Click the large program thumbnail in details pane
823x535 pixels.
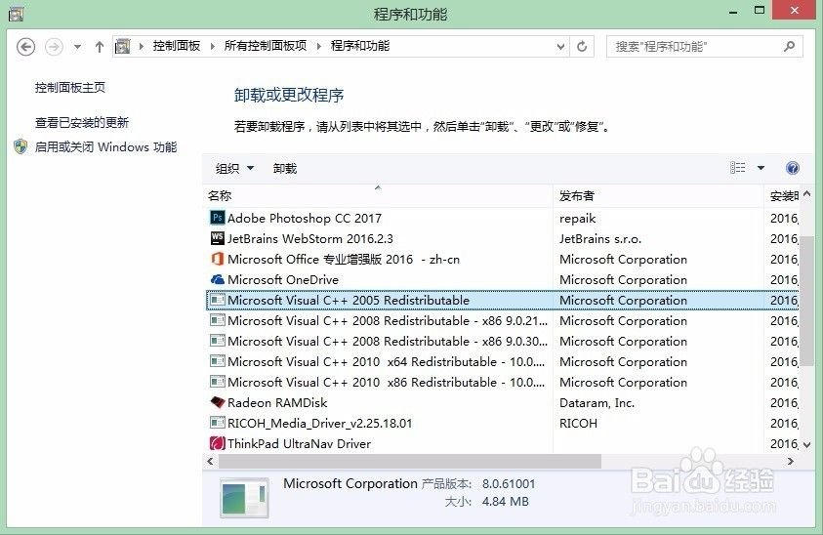[245, 497]
